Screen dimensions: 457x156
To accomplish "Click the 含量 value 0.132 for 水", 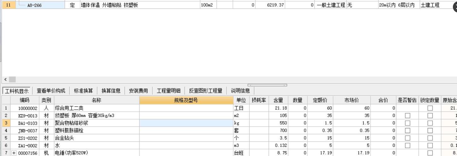I will click(x=278, y=145).
